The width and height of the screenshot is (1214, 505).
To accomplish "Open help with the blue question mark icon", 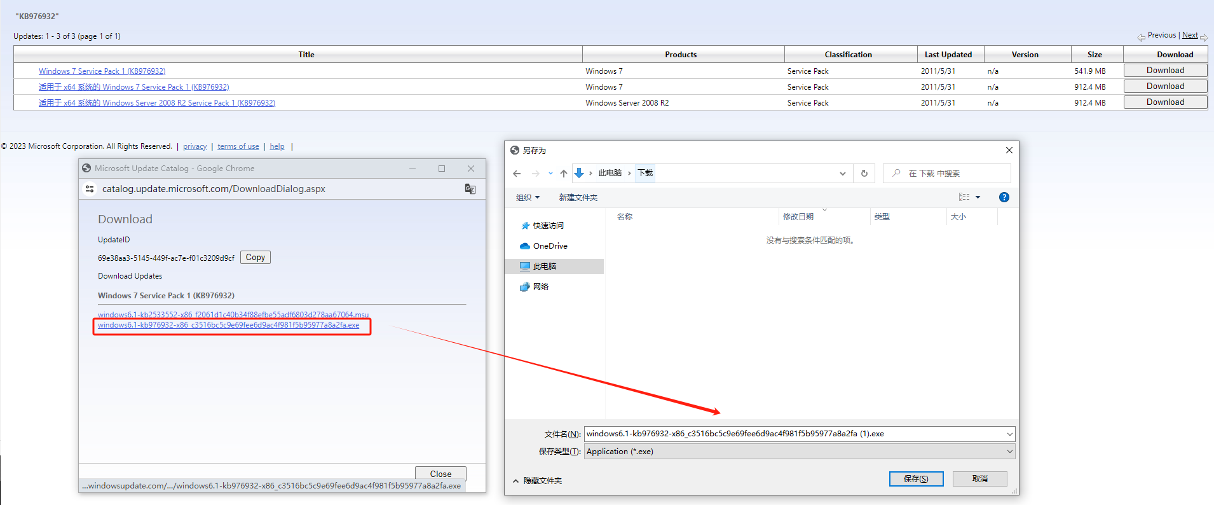I will [x=1004, y=197].
